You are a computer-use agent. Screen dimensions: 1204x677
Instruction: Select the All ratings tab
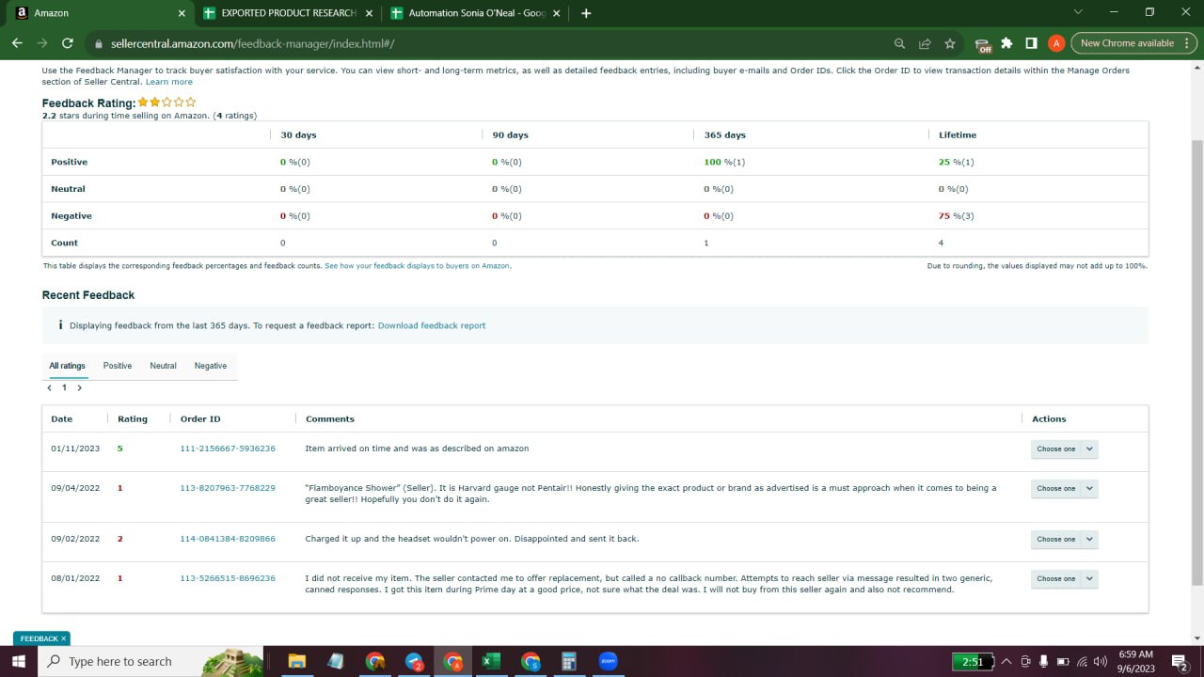pyautogui.click(x=67, y=366)
